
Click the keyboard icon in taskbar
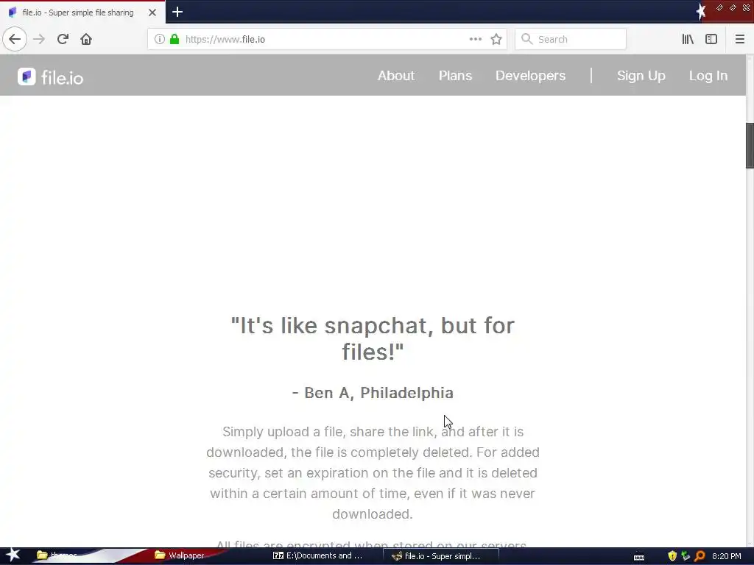639,558
